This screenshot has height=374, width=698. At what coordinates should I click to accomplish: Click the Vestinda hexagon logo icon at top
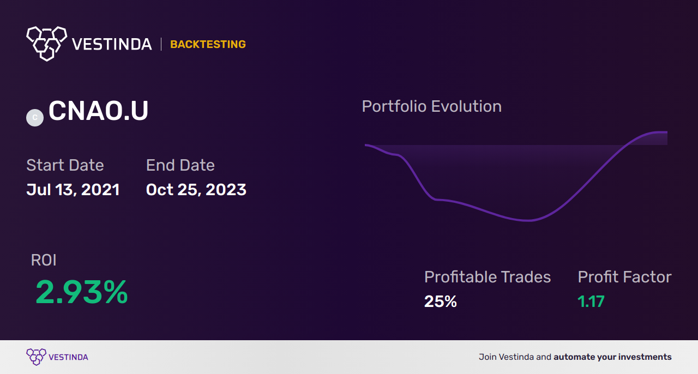click(46, 44)
